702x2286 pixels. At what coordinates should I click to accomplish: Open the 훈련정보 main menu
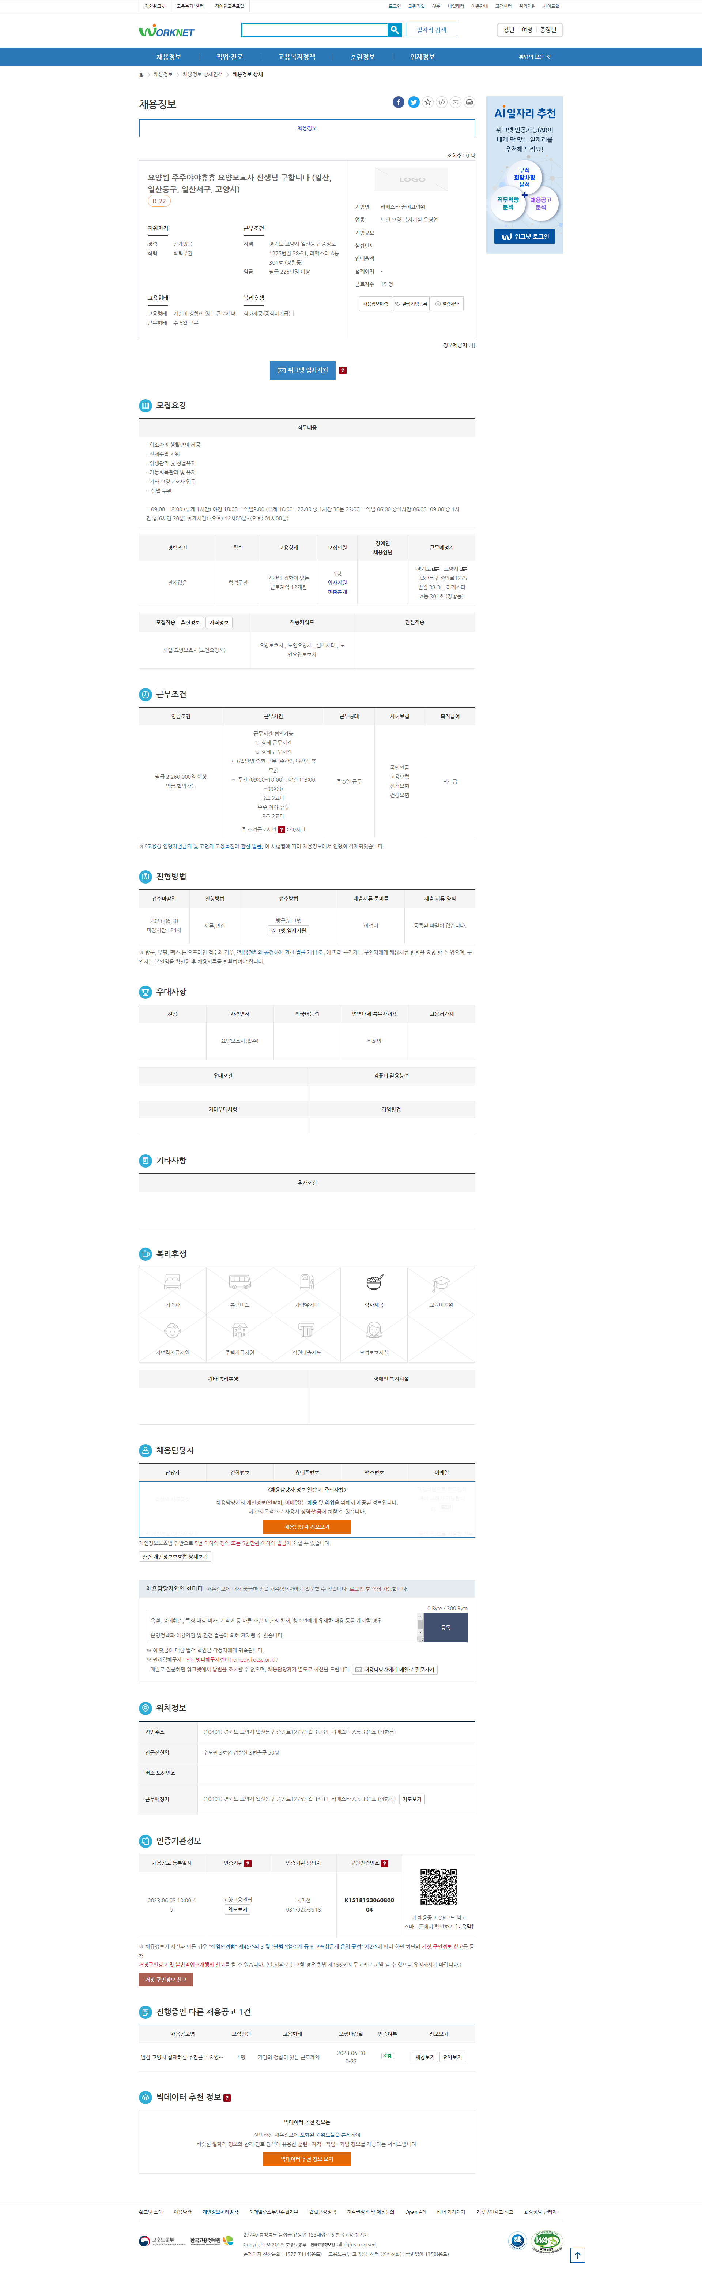(x=363, y=57)
